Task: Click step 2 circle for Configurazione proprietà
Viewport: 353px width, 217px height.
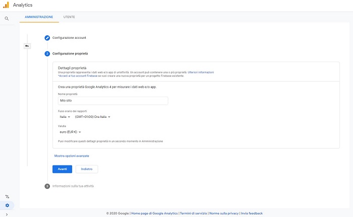Action: click(47, 54)
